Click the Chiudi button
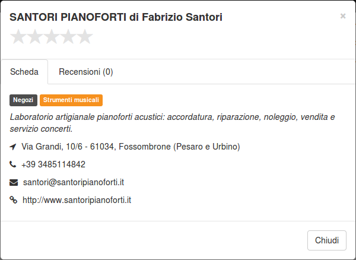The width and height of the screenshot is (356, 260). point(327,240)
